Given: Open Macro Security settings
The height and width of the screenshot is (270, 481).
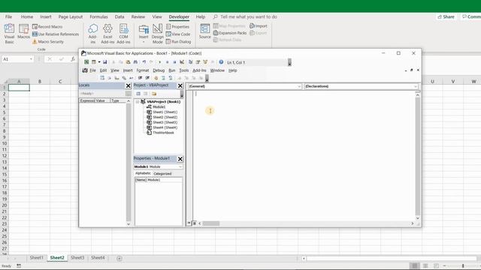Looking at the screenshot, I should (48, 41).
